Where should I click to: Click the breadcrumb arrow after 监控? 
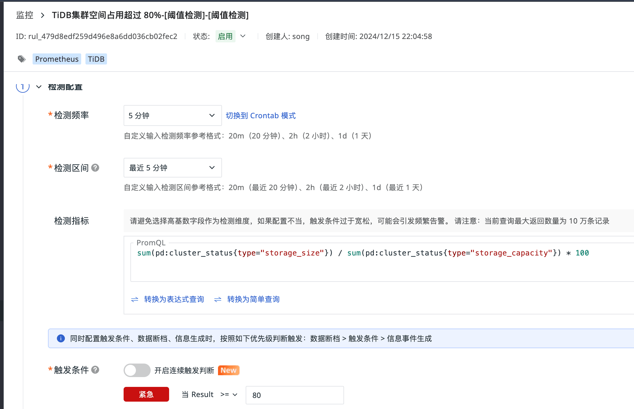[43, 15]
